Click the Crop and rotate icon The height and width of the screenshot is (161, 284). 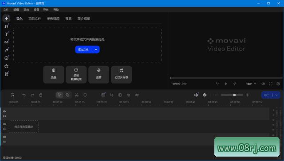click(x=111, y=95)
